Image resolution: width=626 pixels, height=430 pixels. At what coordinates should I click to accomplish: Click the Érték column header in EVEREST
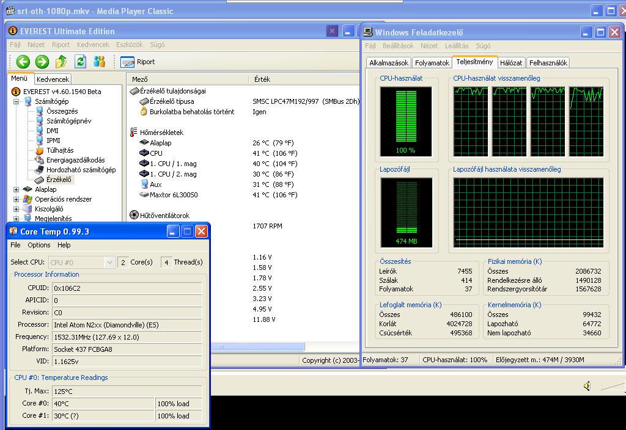pyautogui.click(x=304, y=79)
